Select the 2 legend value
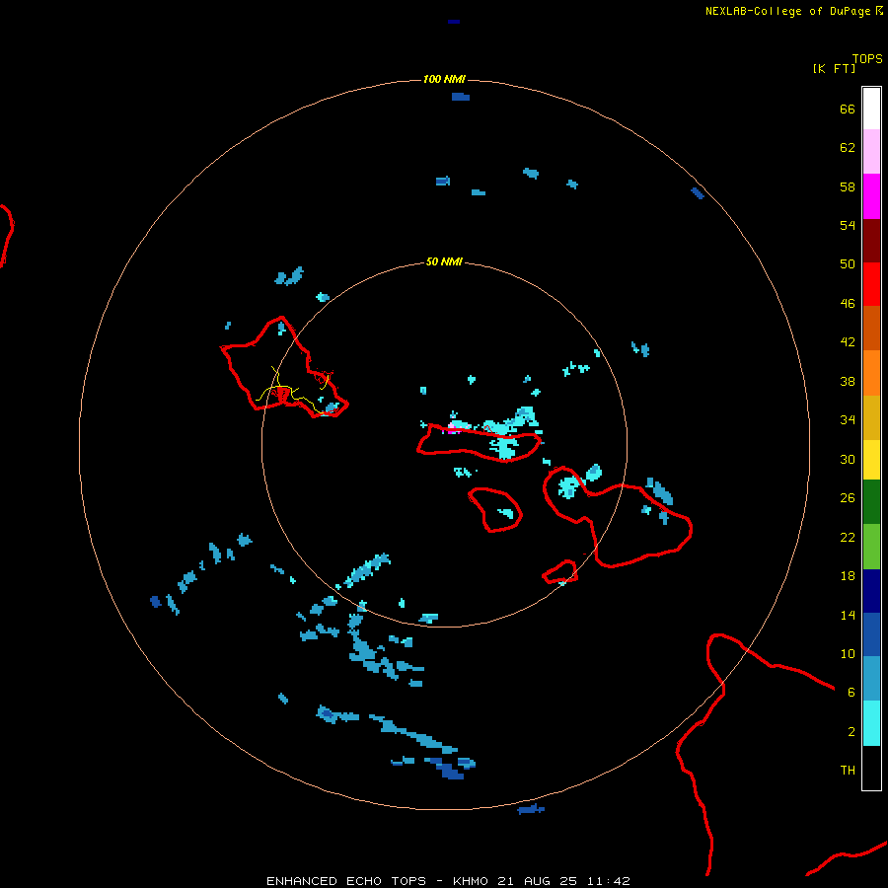This screenshot has height=888, width=888. (851, 731)
